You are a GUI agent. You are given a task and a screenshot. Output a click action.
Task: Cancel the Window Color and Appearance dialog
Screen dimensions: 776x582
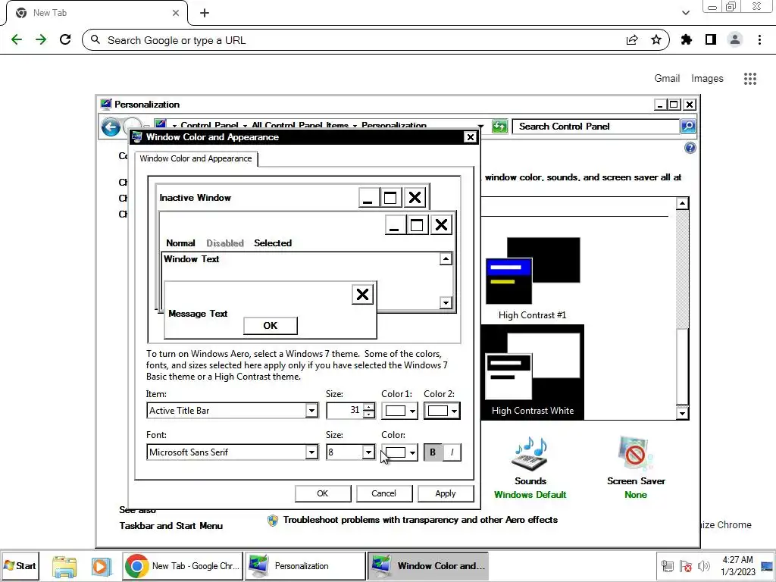[x=383, y=493]
